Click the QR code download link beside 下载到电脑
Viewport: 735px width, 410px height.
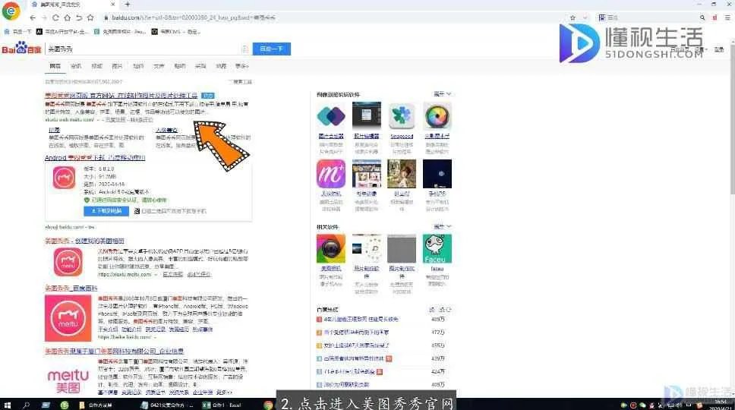point(170,211)
